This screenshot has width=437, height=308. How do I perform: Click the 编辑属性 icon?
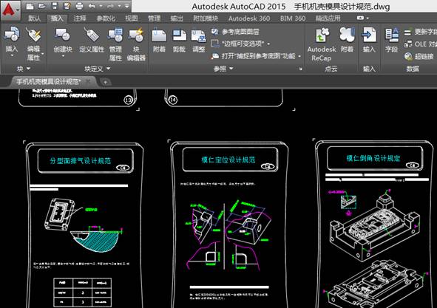pyautogui.click(x=33, y=35)
